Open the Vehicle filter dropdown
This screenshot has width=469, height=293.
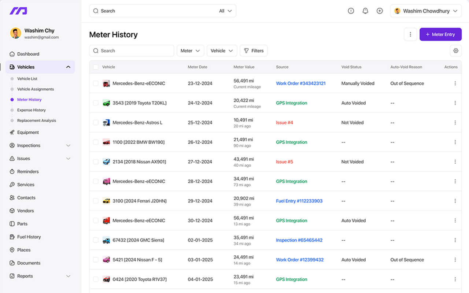222,51
